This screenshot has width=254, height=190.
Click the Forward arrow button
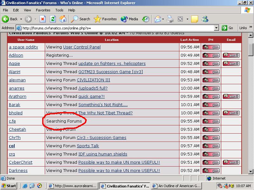pos(28,19)
